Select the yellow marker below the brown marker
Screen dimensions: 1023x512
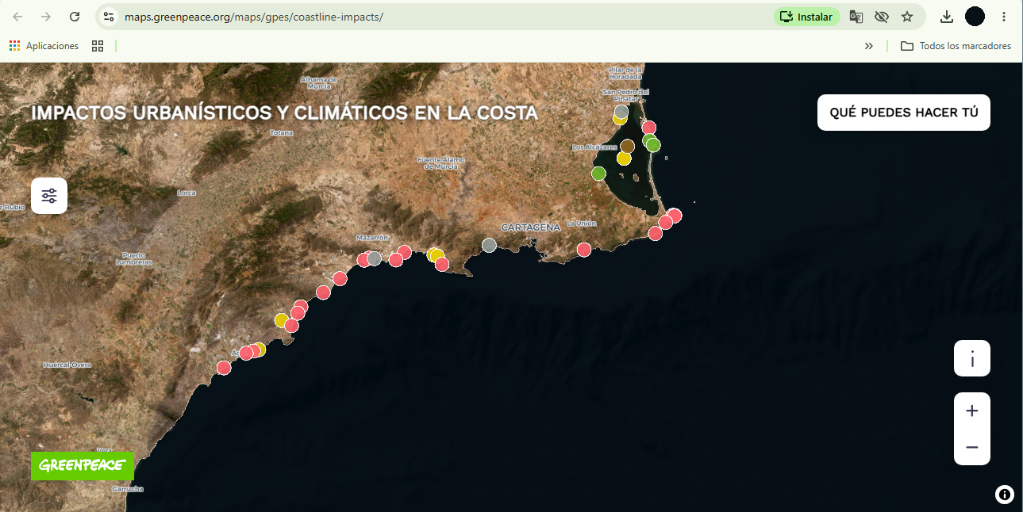point(624,159)
